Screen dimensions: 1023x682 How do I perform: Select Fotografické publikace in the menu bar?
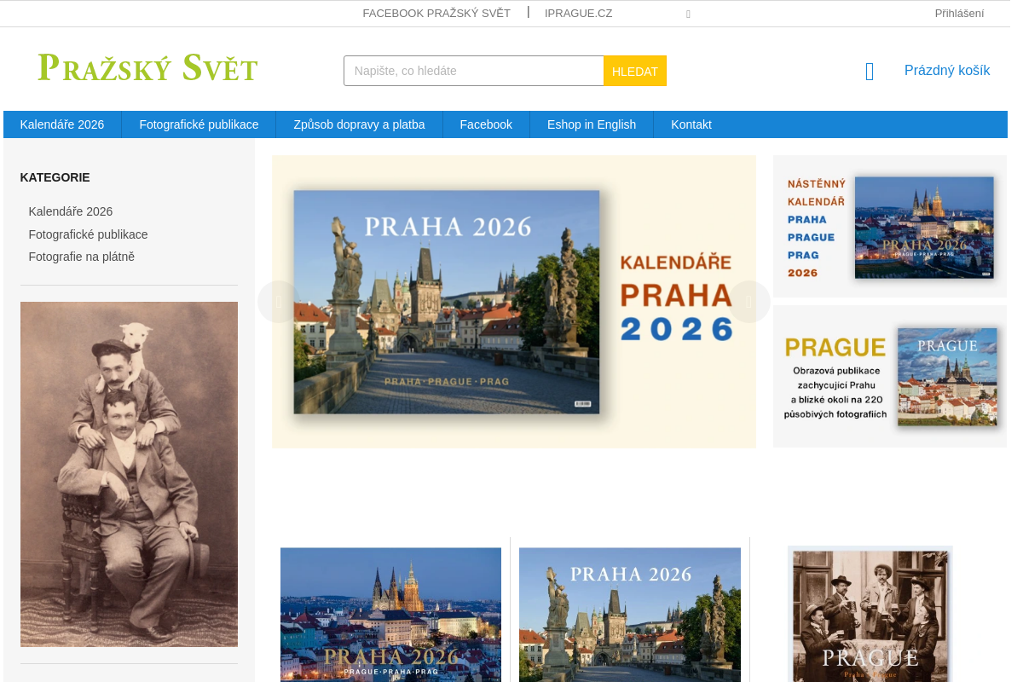coord(199,124)
